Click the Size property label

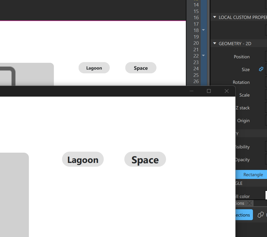(246, 70)
